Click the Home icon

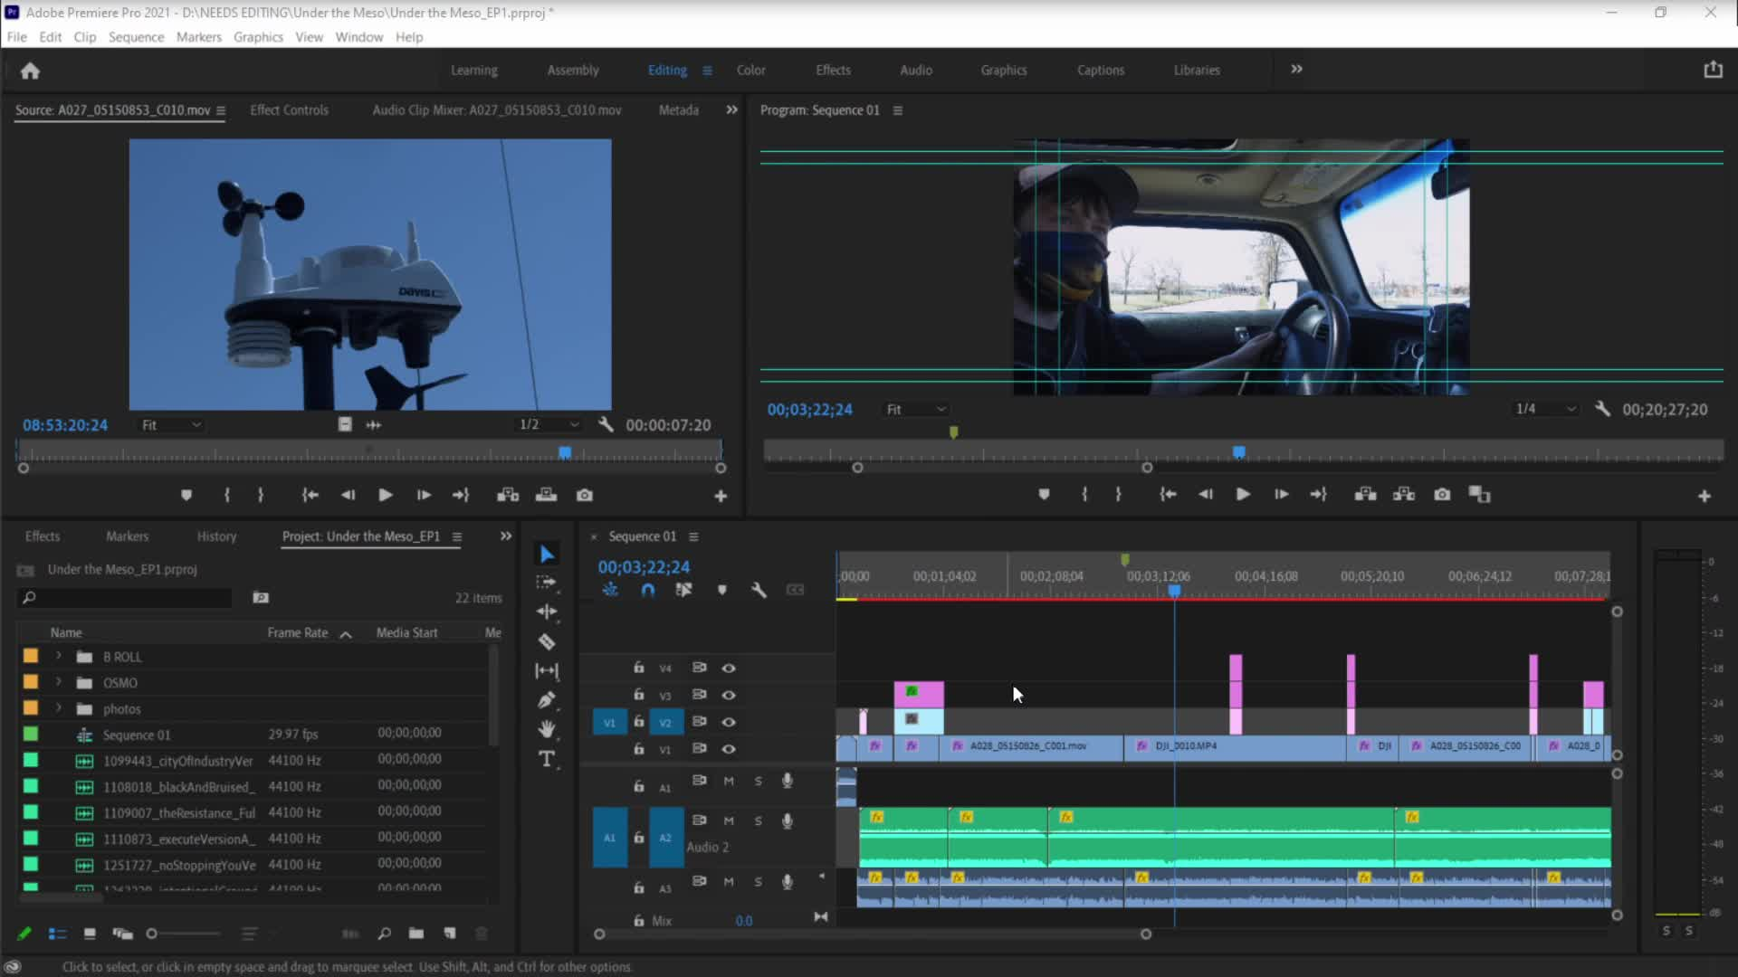(x=30, y=71)
